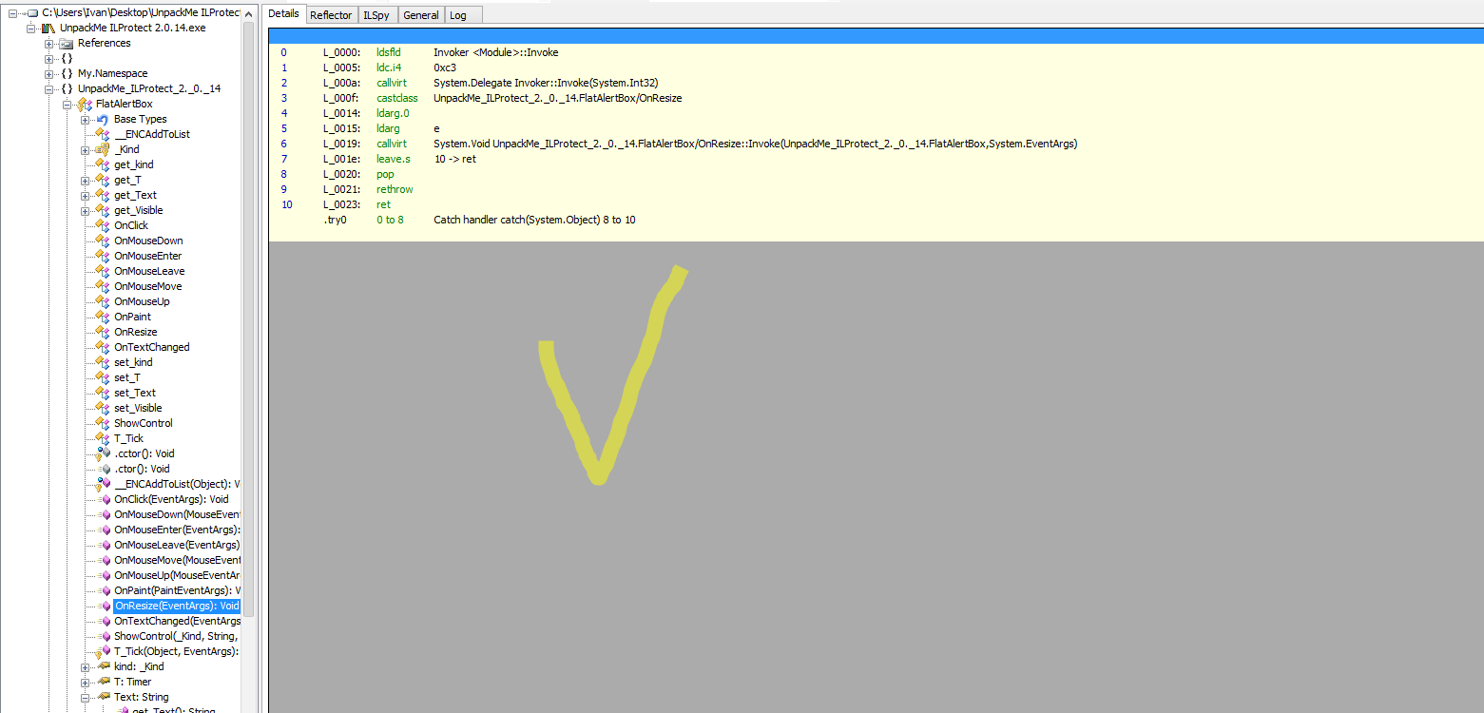Click the FlatAlertBox class icon

tap(85, 104)
